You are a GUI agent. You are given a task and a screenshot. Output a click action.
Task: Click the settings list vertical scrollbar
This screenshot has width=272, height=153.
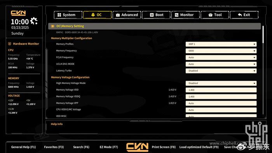click(263, 35)
